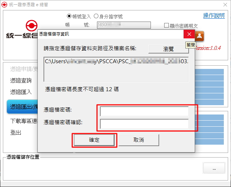This screenshot has height=187, width=231.
Task: Select the 身分證字號 radio option
Action: point(96,16)
